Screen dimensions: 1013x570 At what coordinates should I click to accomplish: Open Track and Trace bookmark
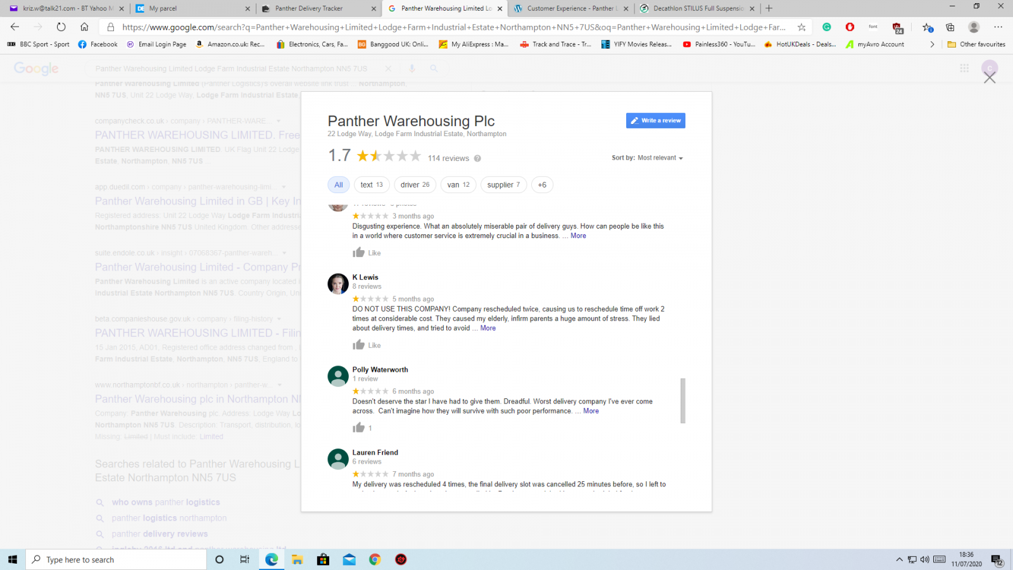[555, 44]
